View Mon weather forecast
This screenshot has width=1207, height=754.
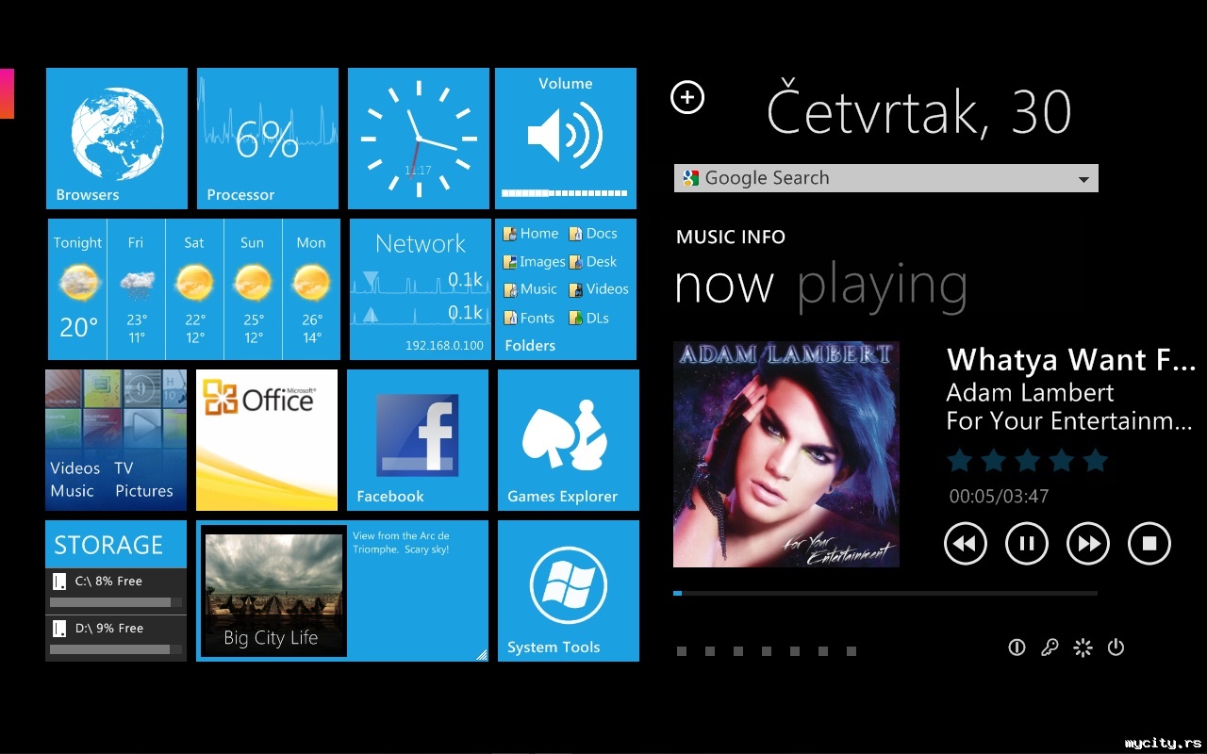pos(311,289)
